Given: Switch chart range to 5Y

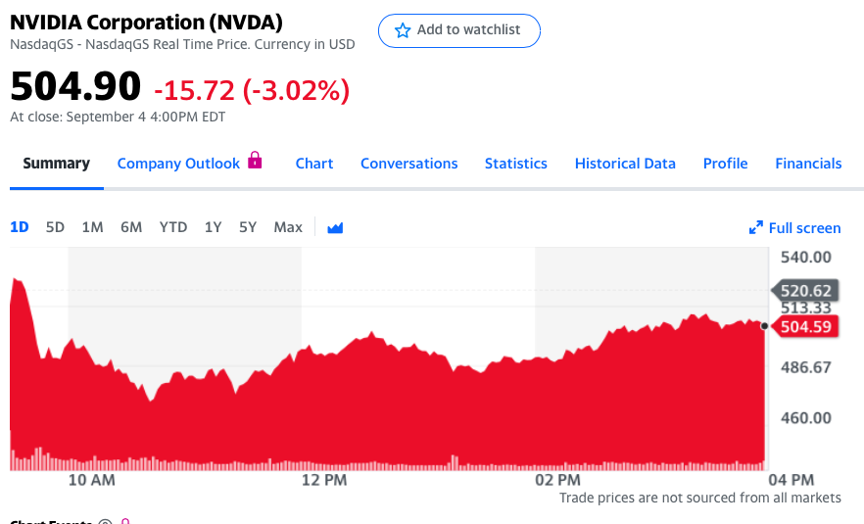Looking at the screenshot, I should [248, 227].
